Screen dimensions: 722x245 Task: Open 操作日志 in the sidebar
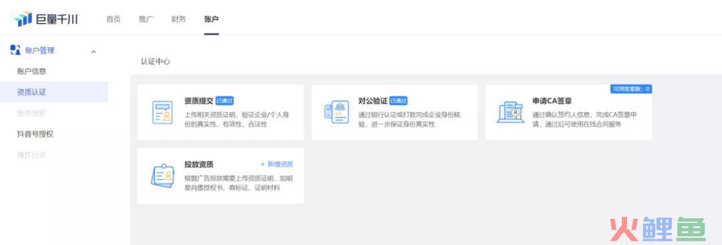31,155
